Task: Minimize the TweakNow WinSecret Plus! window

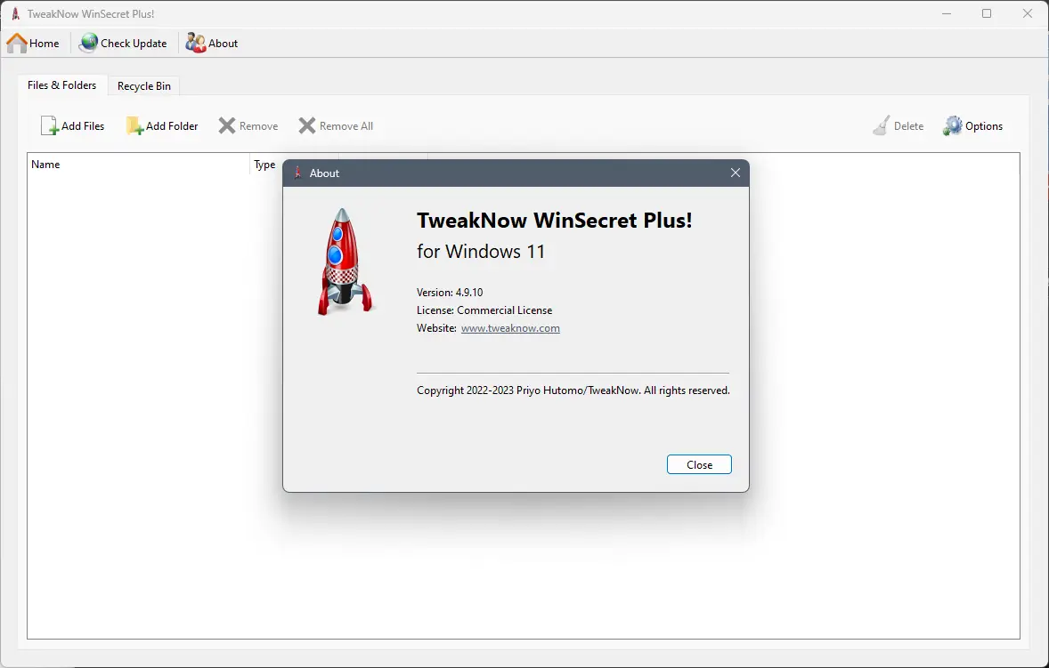Action: pyautogui.click(x=947, y=13)
